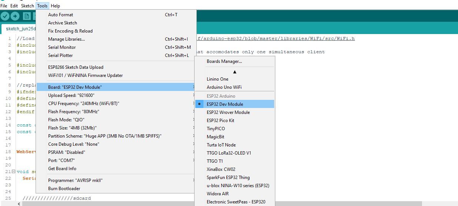Start ESP8266 Sketch Data Upload
This screenshot has width=458, height=206.
[116, 67]
